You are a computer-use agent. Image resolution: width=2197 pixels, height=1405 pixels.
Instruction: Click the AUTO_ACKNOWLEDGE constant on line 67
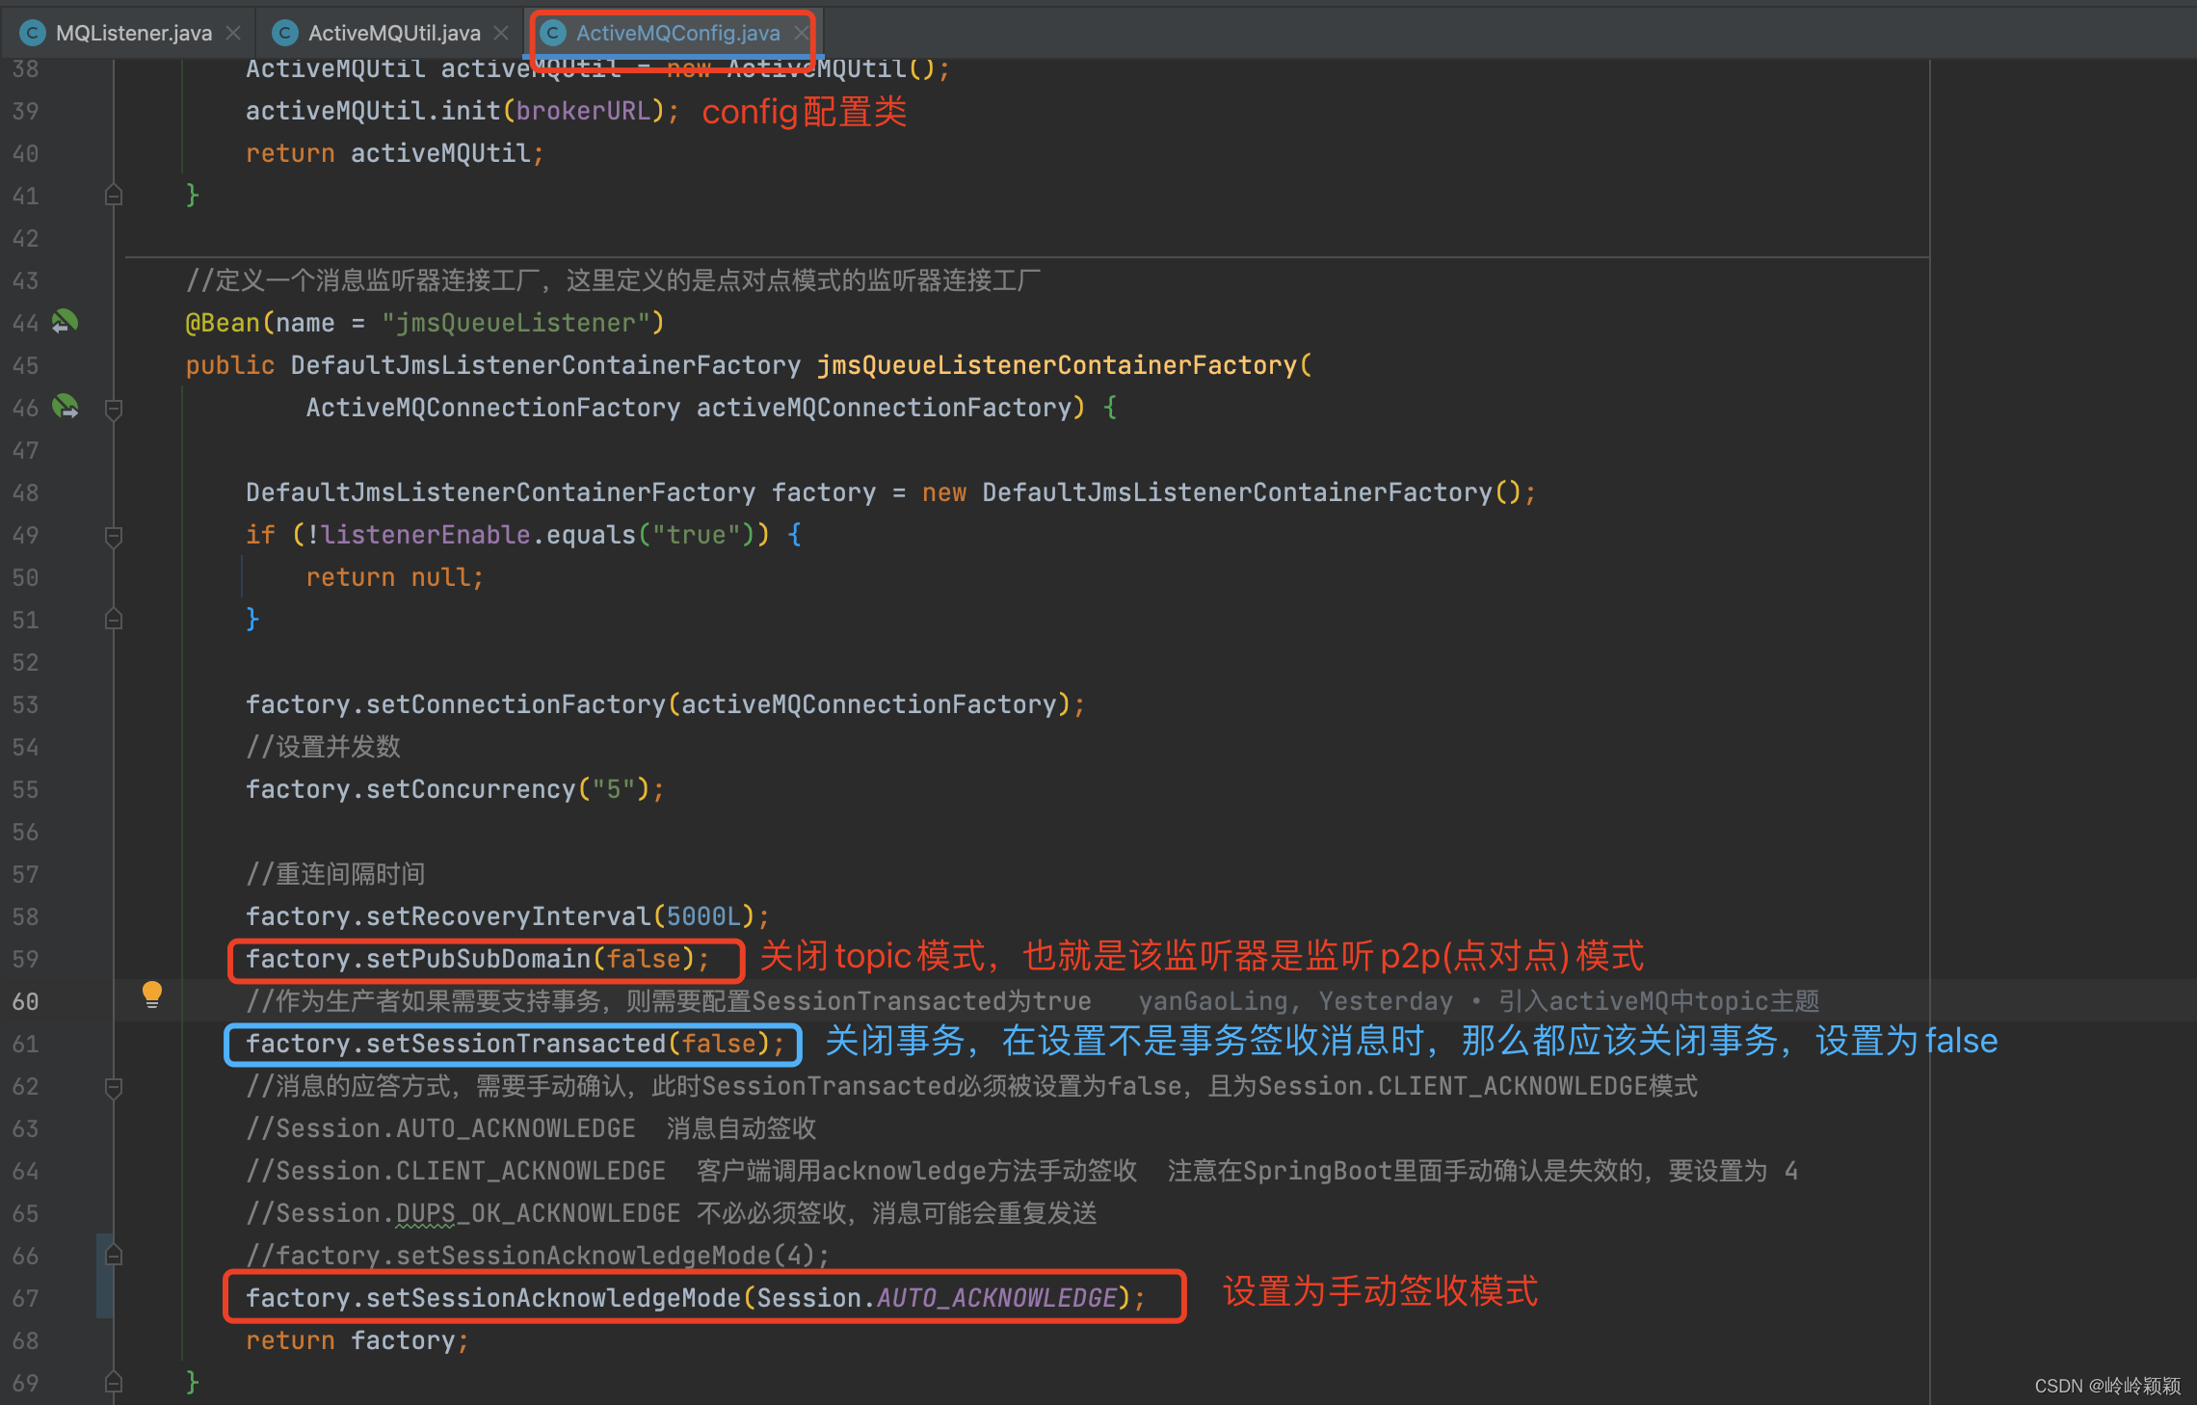click(x=996, y=1298)
